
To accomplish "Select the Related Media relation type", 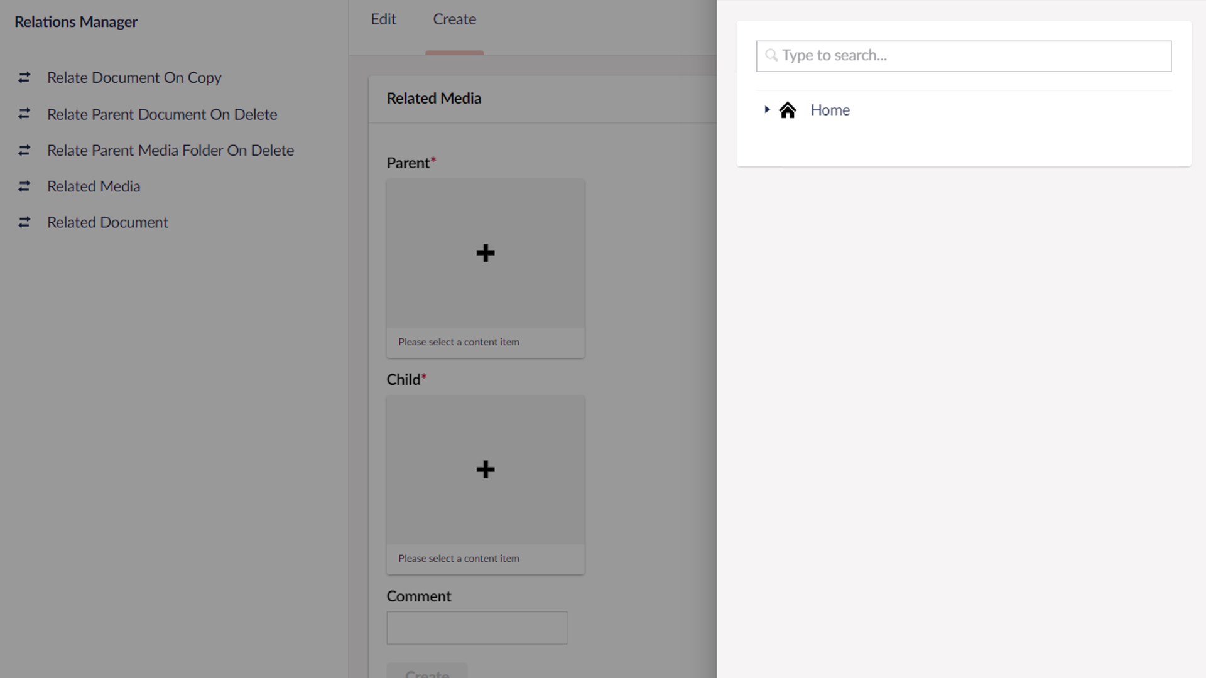I will coord(93,186).
